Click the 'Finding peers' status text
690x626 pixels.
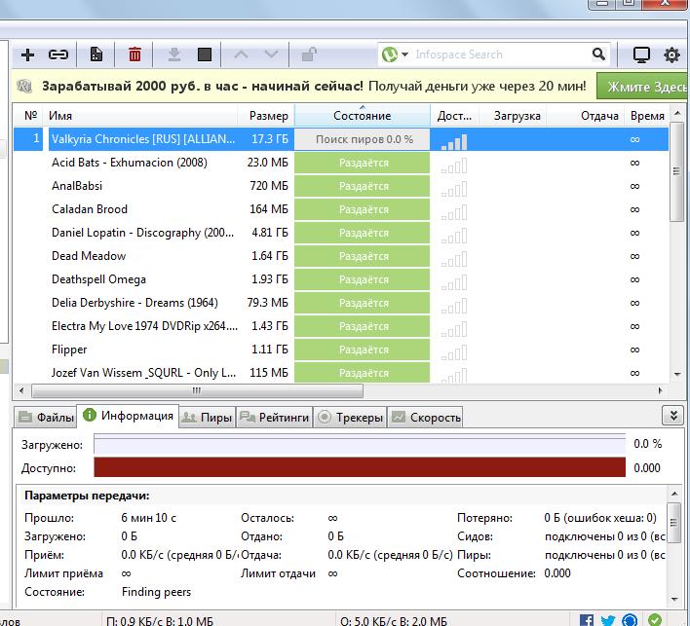tap(156, 592)
